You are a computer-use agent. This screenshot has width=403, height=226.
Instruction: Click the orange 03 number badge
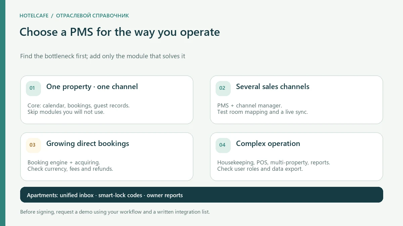[x=33, y=145]
